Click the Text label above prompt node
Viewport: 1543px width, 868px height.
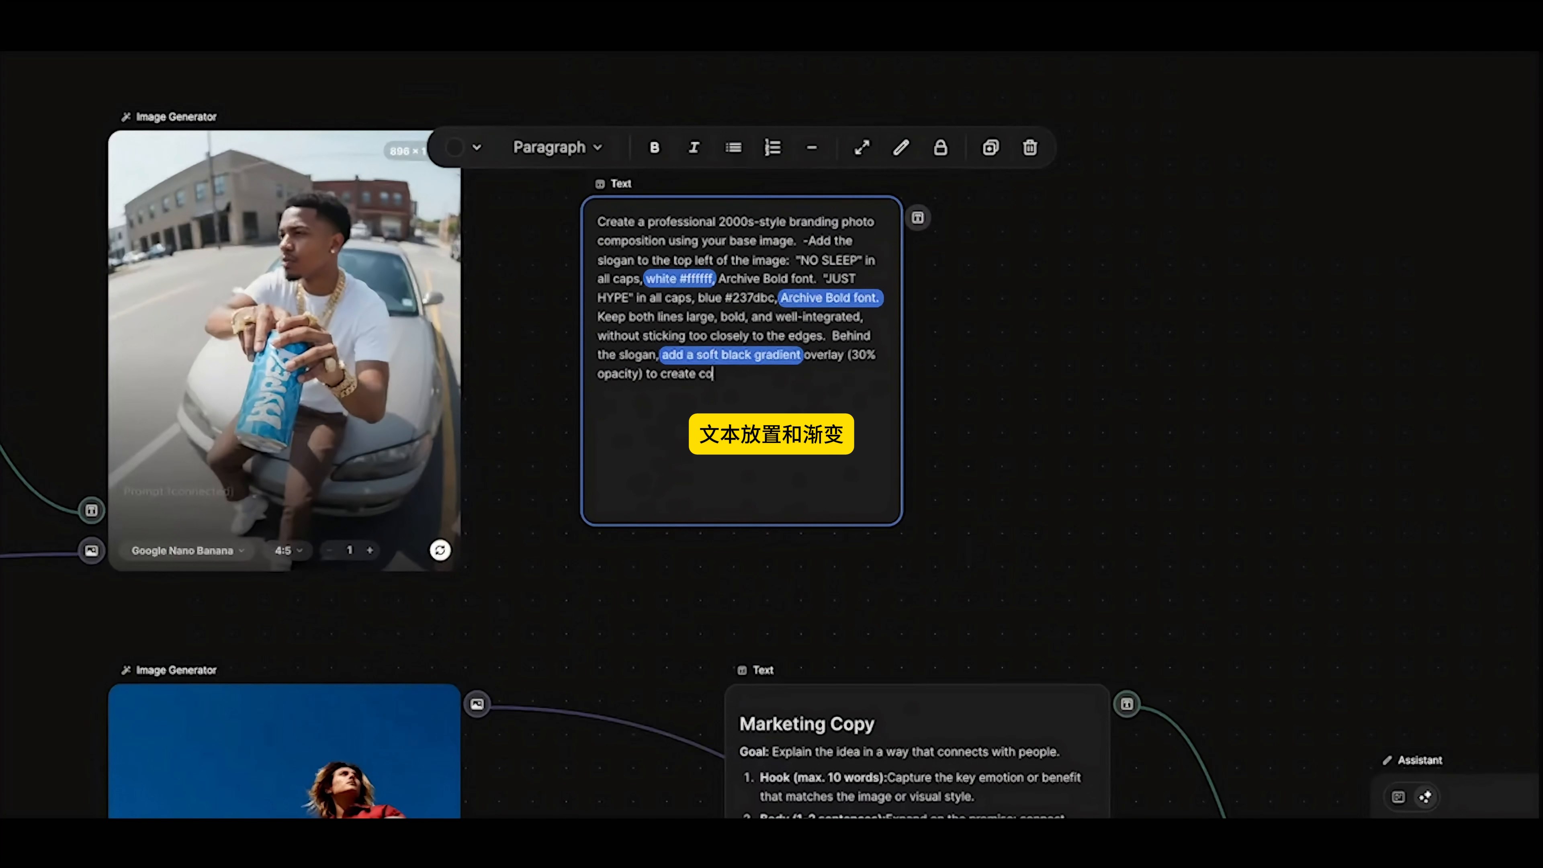click(613, 184)
